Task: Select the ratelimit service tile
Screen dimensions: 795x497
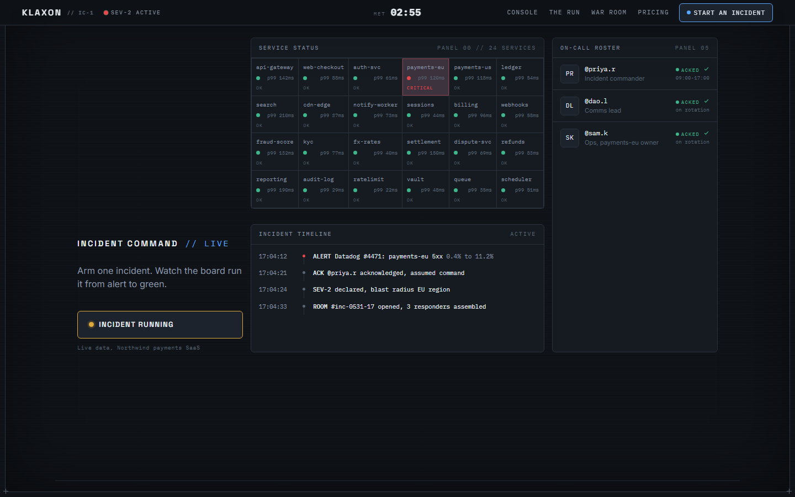Action: coord(375,189)
